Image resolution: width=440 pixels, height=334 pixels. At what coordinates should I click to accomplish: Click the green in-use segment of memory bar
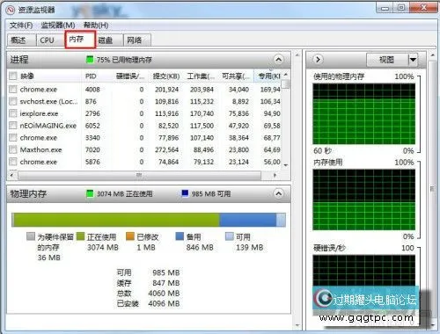tap(116, 220)
